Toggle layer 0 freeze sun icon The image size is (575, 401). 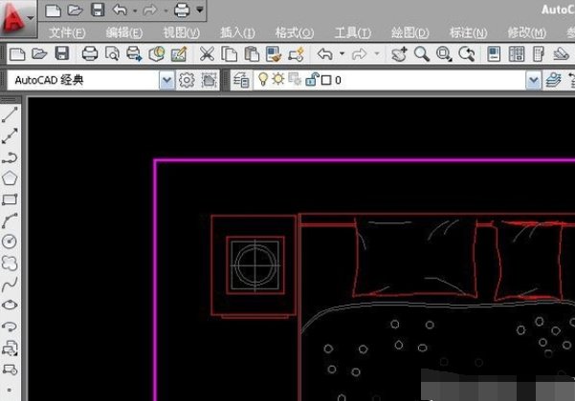278,80
